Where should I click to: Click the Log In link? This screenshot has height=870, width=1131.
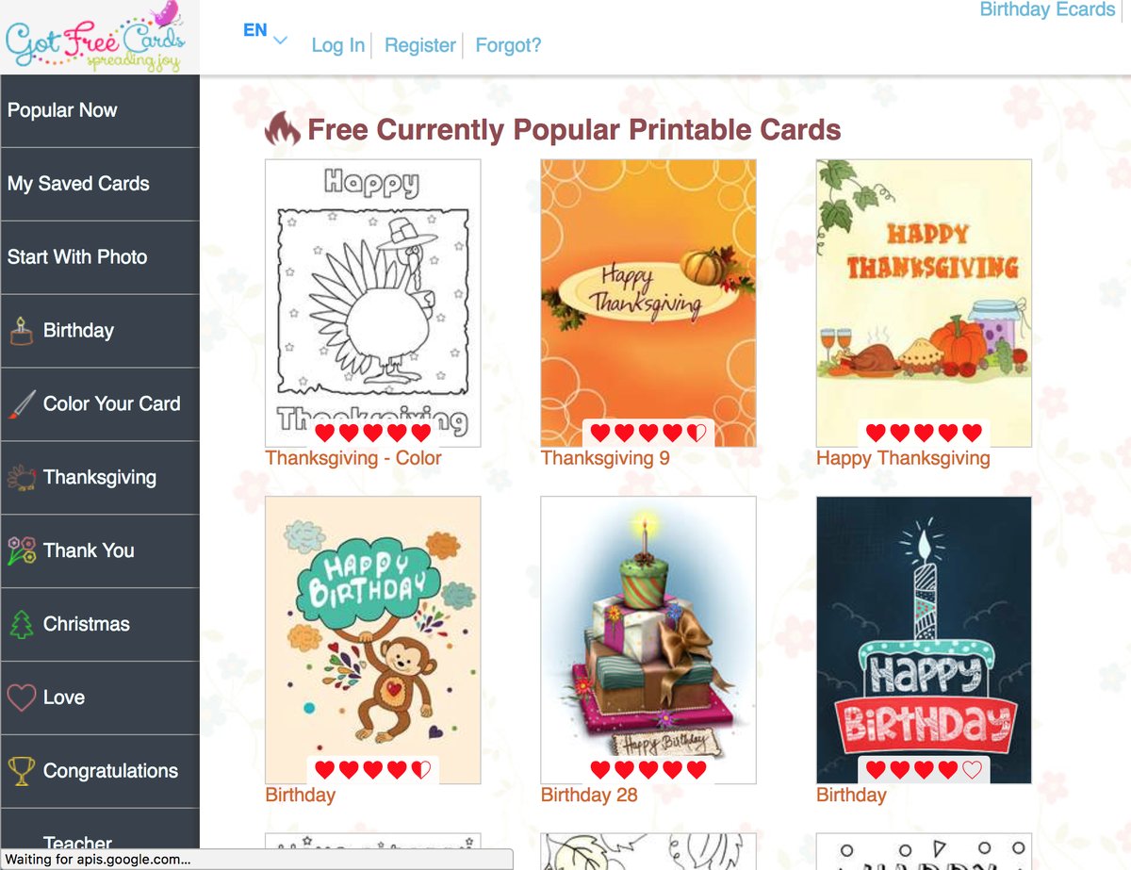[338, 45]
